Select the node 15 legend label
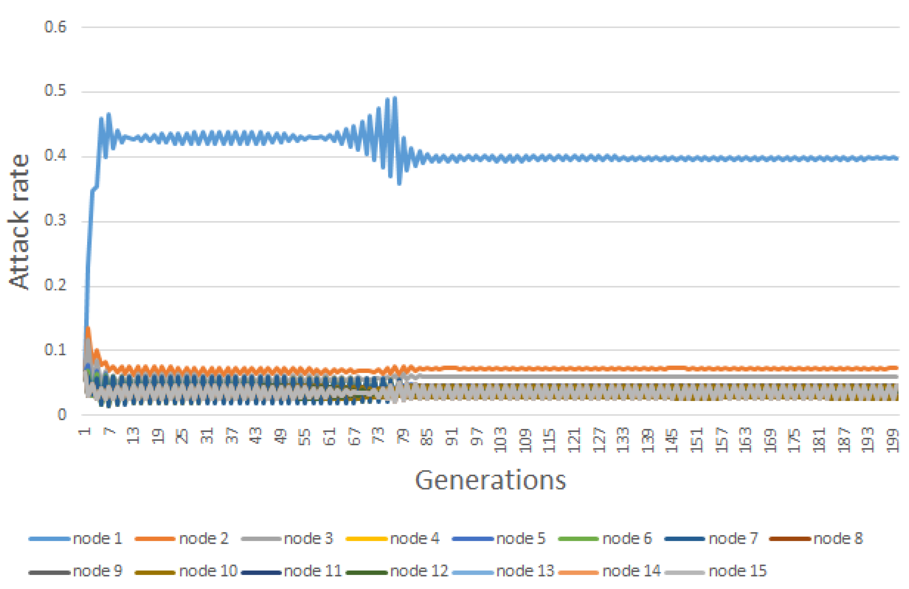Screen dimensions: 909x589 [738, 571]
